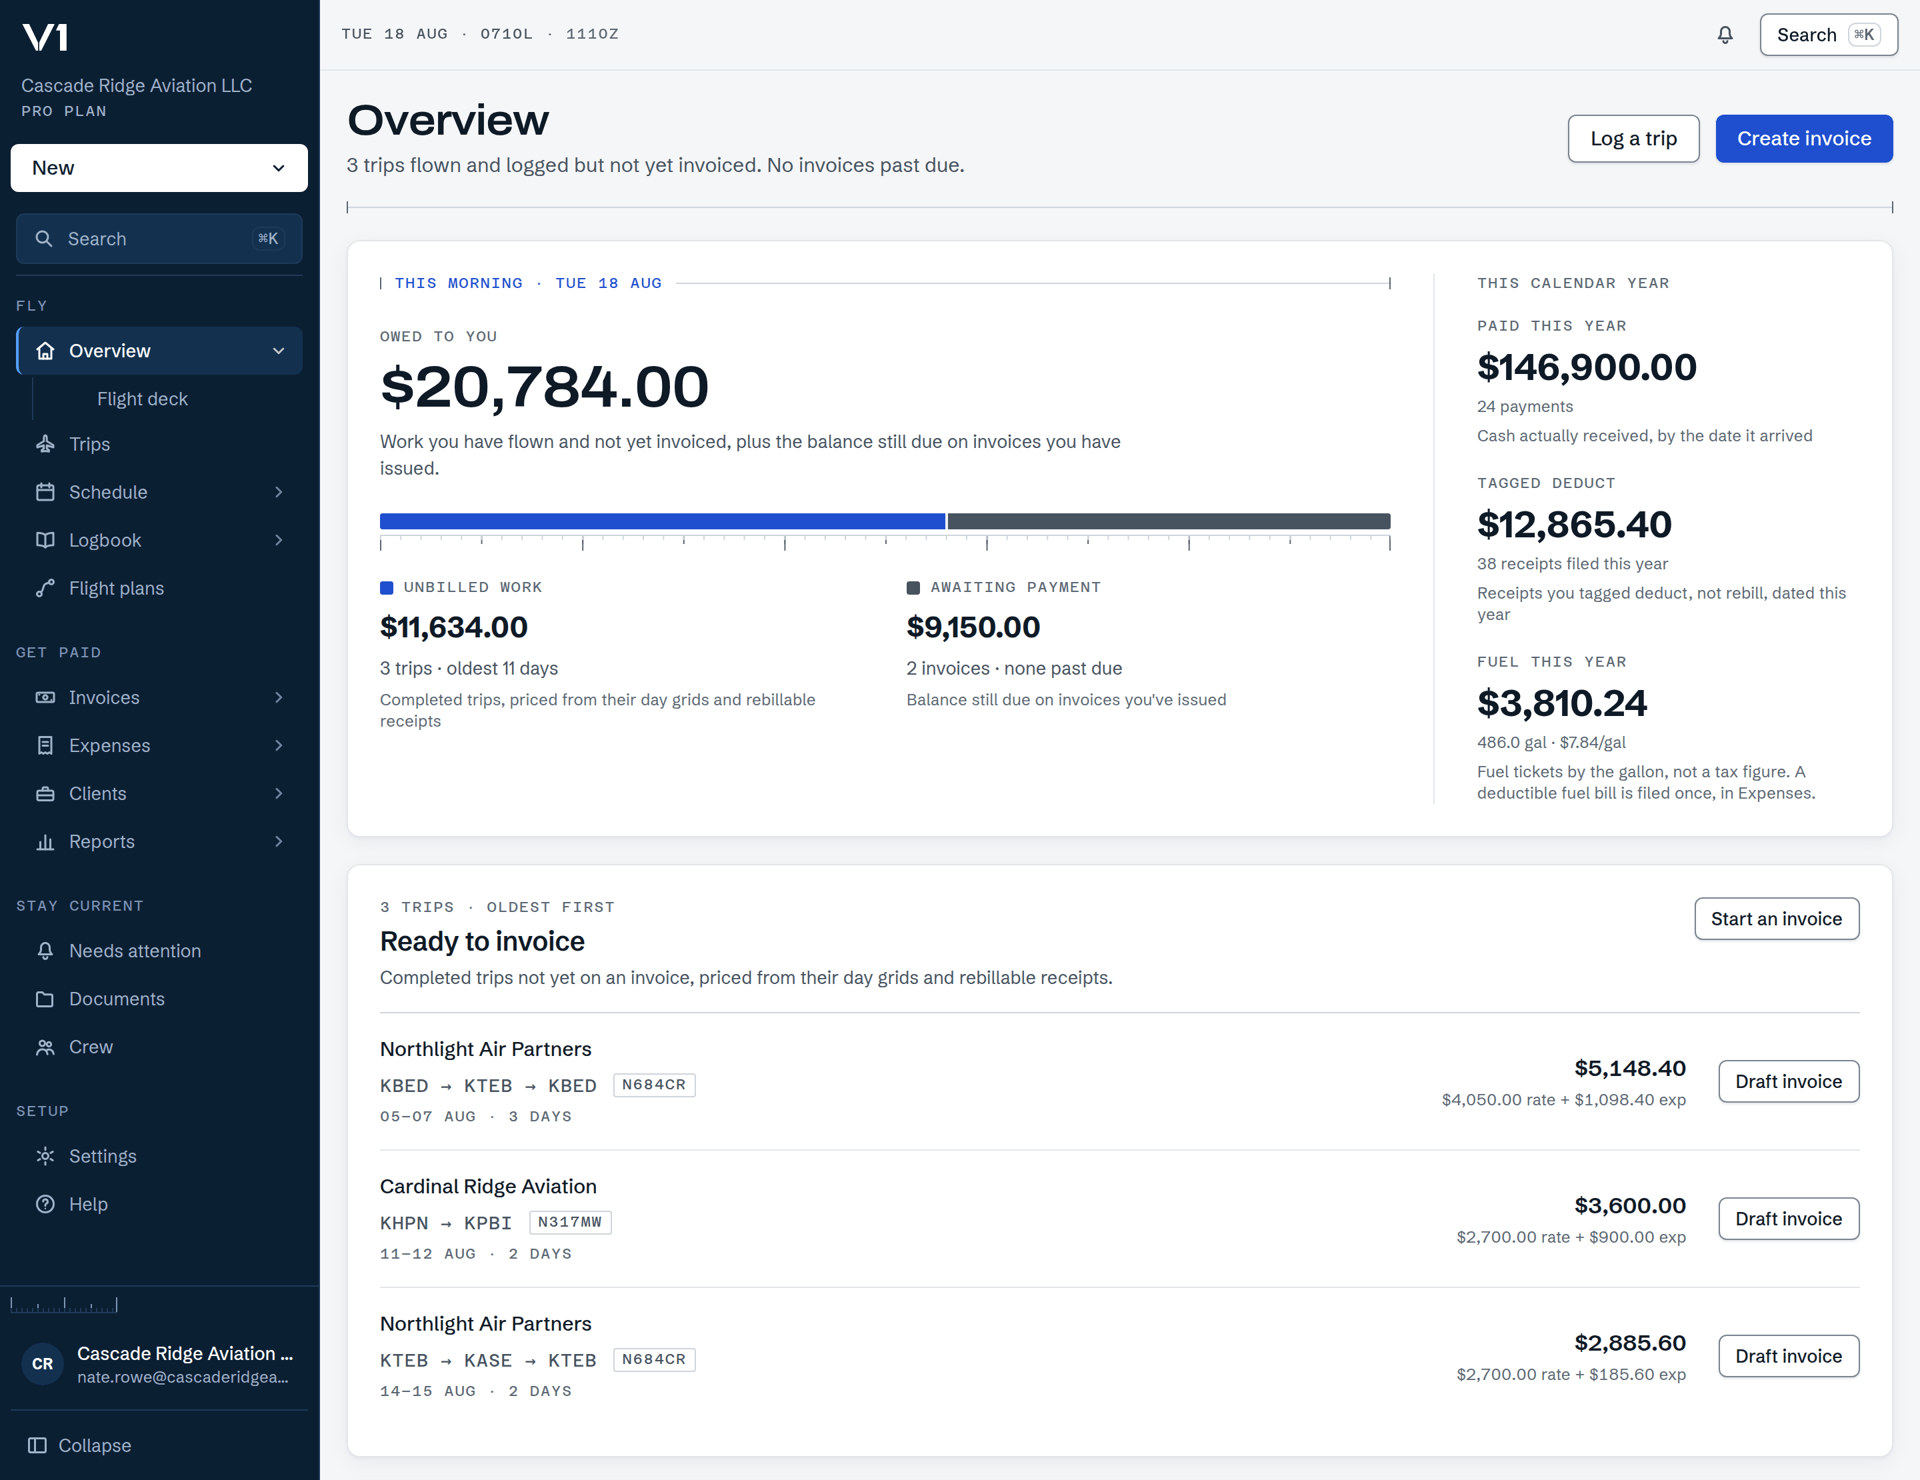Go to Trips in sidebar
Screen dimensions: 1920x1480
click(x=159, y=444)
